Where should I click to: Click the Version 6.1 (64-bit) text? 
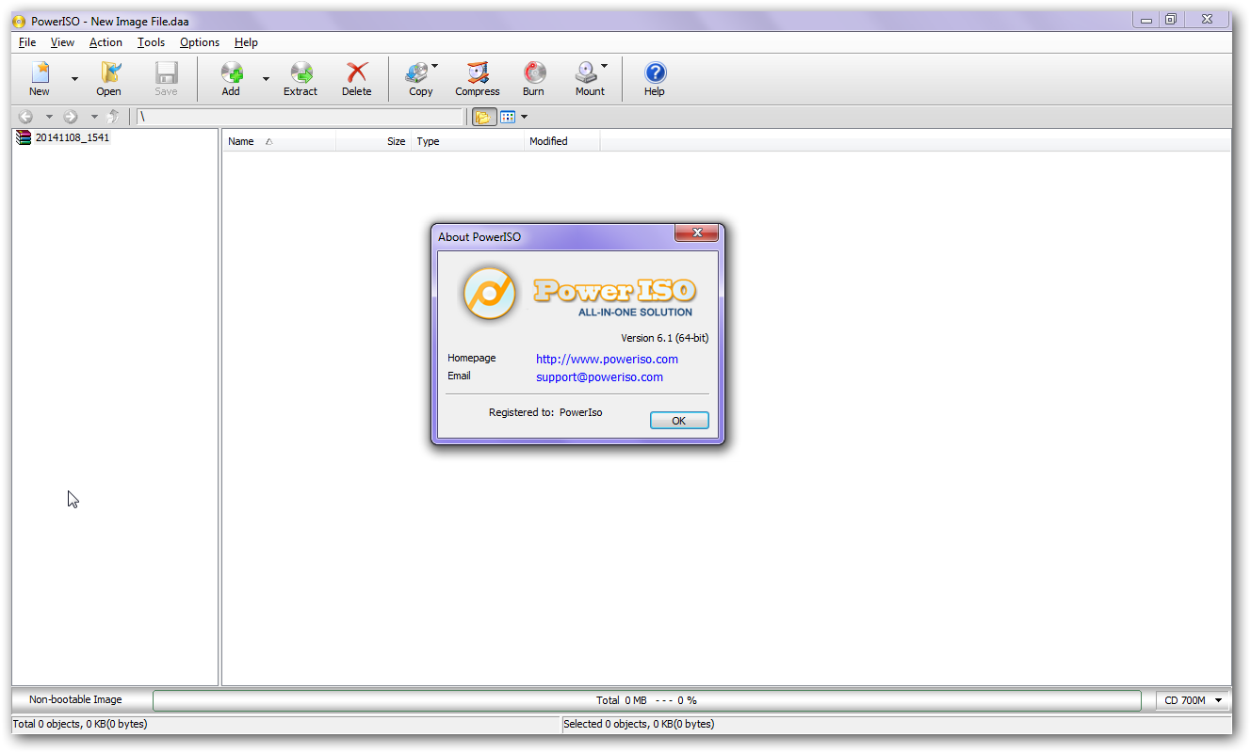click(665, 338)
